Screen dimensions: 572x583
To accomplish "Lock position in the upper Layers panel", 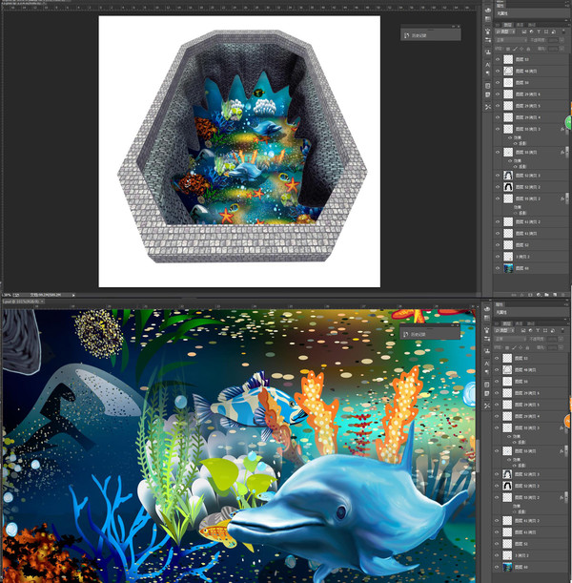I will tap(521, 49).
